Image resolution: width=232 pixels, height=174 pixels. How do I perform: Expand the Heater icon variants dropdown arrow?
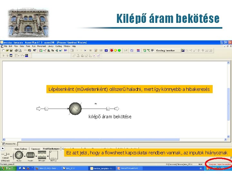click(25, 156)
